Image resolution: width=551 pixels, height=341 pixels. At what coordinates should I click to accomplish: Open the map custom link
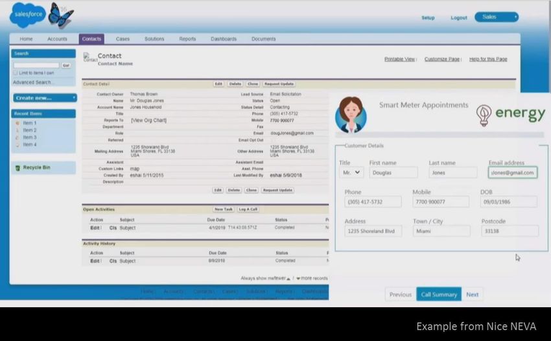coord(135,169)
